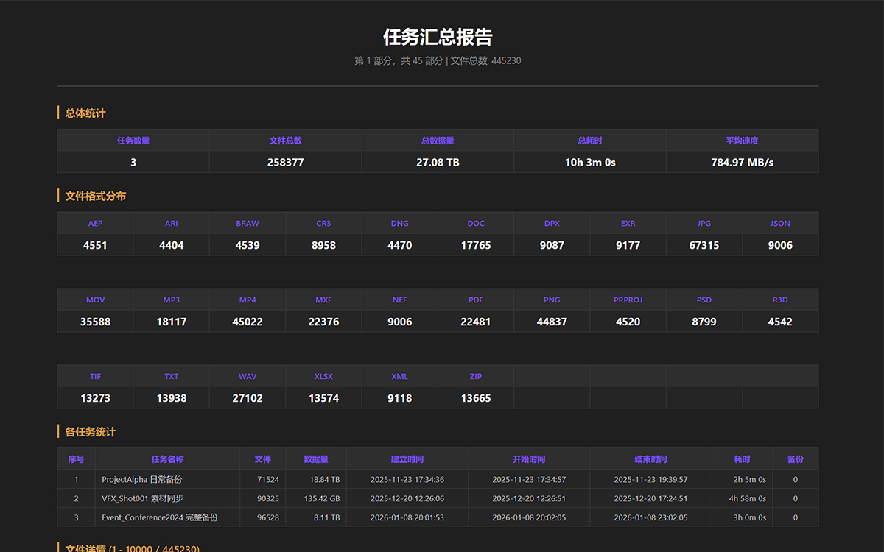
Task: Click the 结束时间 column header
Action: [650, 459]
